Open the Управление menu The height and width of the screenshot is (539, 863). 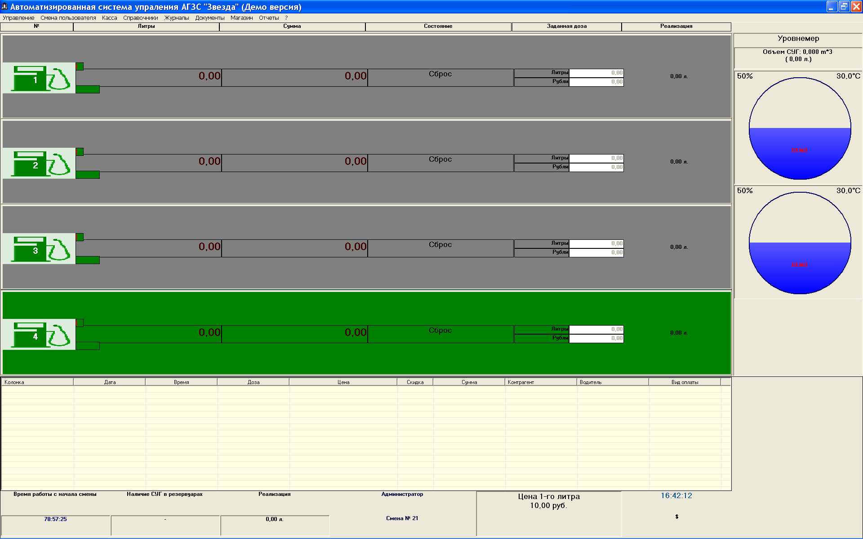pos(18,18)
